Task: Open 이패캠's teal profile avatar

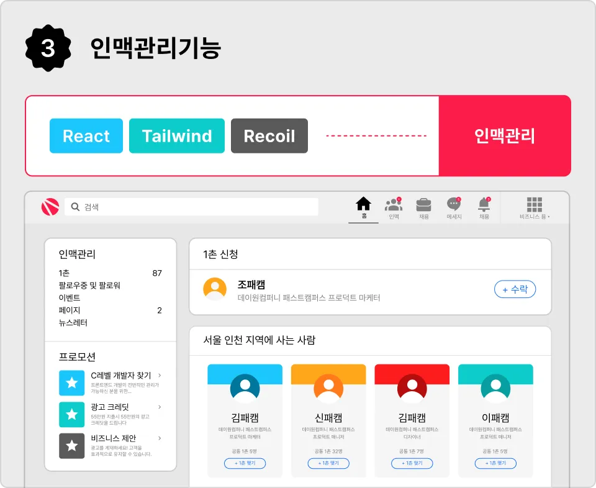Action: pos(495,389)
